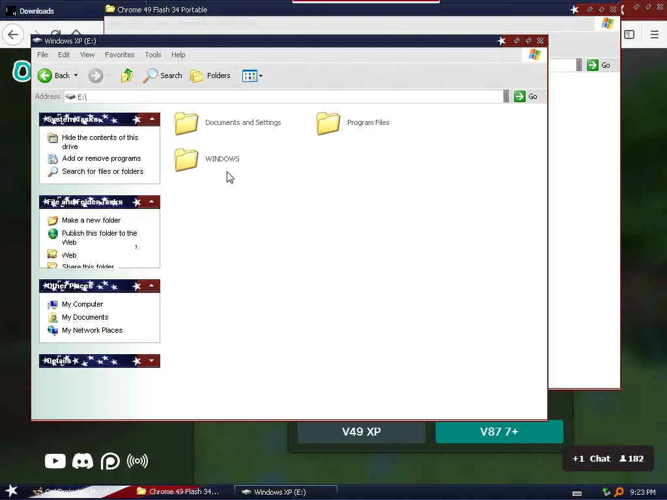This screenshot has height=500, width=667.
Task: Open the Edit menu
Action: coord(64,55)
